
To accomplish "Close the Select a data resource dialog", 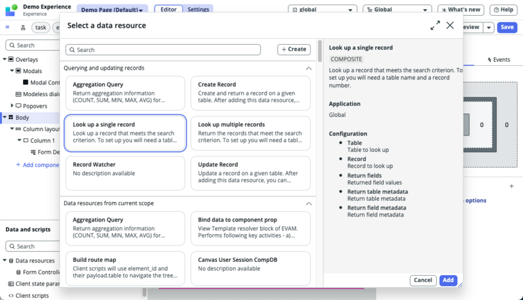I will point(450,25).
